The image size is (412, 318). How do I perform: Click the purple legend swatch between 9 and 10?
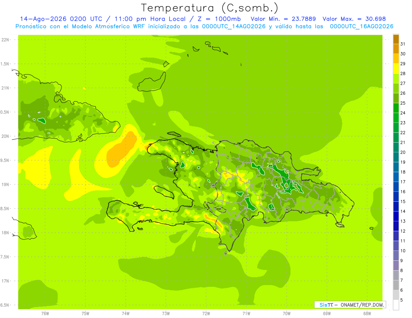click(396, 256)
